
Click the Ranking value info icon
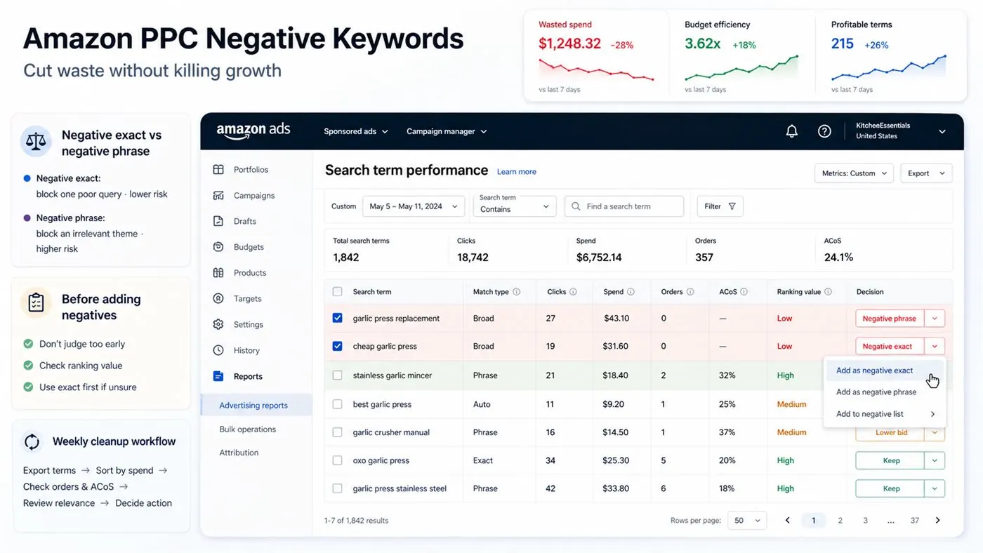pos(828,292)
